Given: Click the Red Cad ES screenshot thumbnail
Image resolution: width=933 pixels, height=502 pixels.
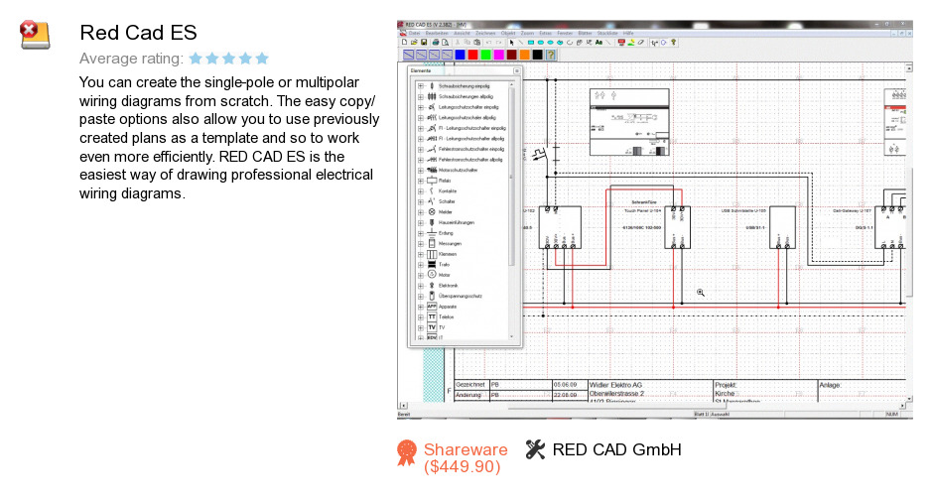Looking at the screenshot, I should coord(654,220).
